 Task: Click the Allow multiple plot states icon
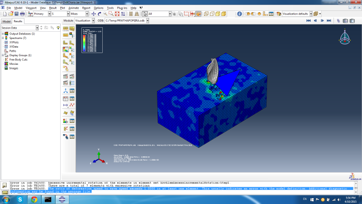(66, 68)
